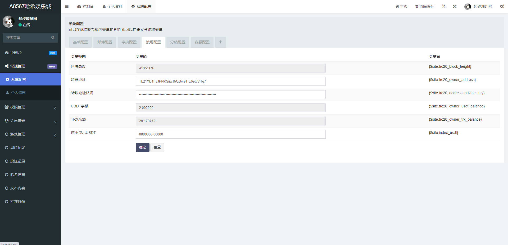This screenshot has height=245, width=508.
Task: Open the 邮件配置 config tab
Action: (x=105, y=42)
